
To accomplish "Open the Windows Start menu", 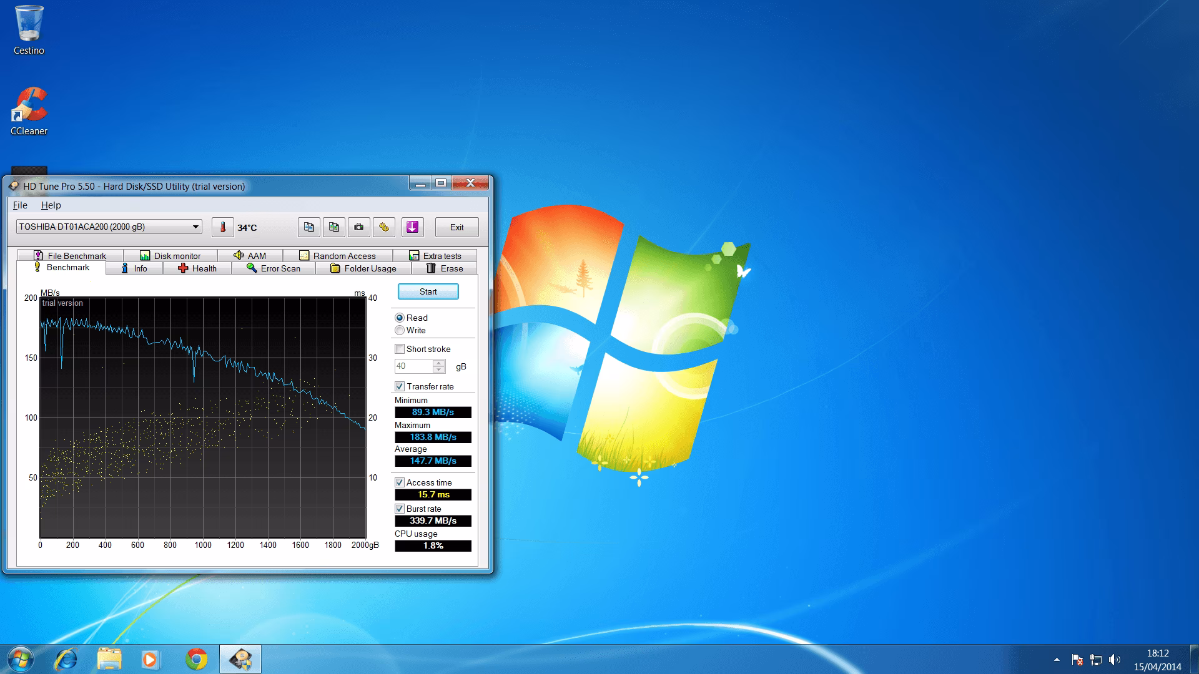I will tap(20, 659).
